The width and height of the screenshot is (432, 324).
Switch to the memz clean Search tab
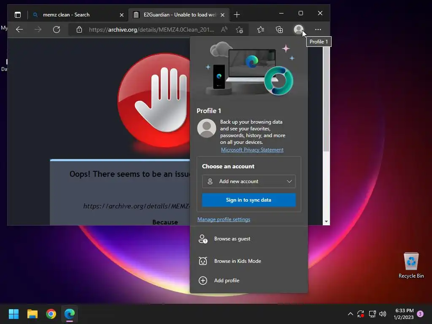pyautogui.click(x=79, y=15)
